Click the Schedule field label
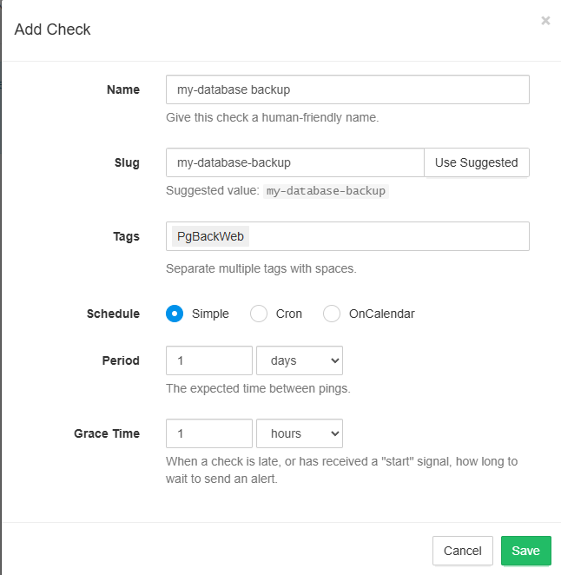Screen dimensions: 561x575 113,314
